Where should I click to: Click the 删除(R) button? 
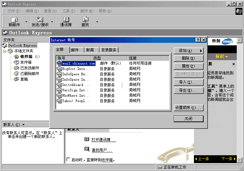[x=189, y=58]
